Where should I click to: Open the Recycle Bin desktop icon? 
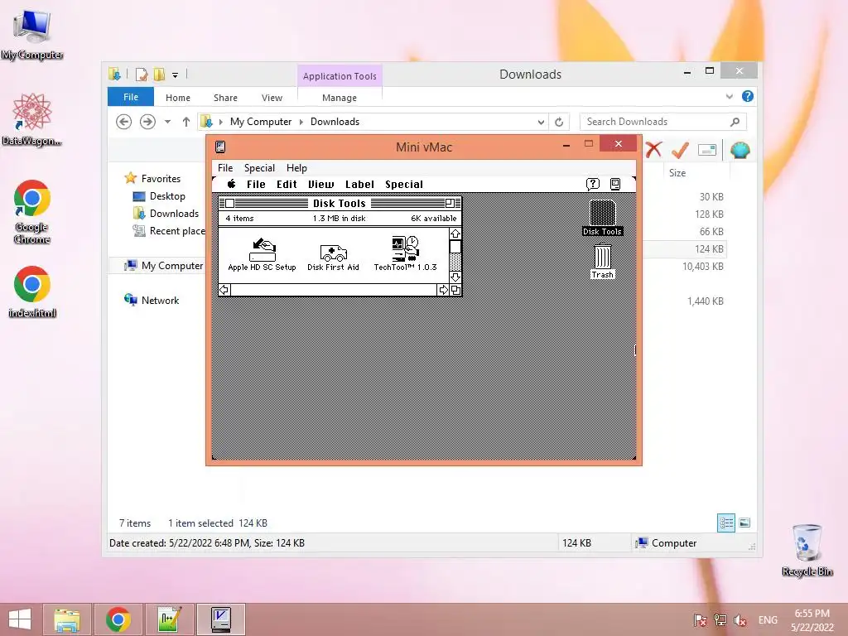807,549
